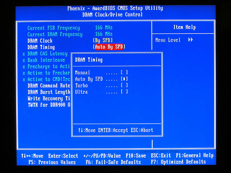
Task: Click the 166 MHz DRAM frequency value
Action: click(104, 34)
